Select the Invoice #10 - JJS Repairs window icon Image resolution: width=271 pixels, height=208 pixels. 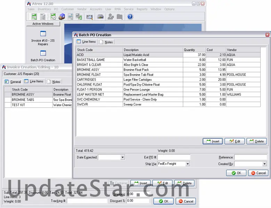[x=43, y=34]
